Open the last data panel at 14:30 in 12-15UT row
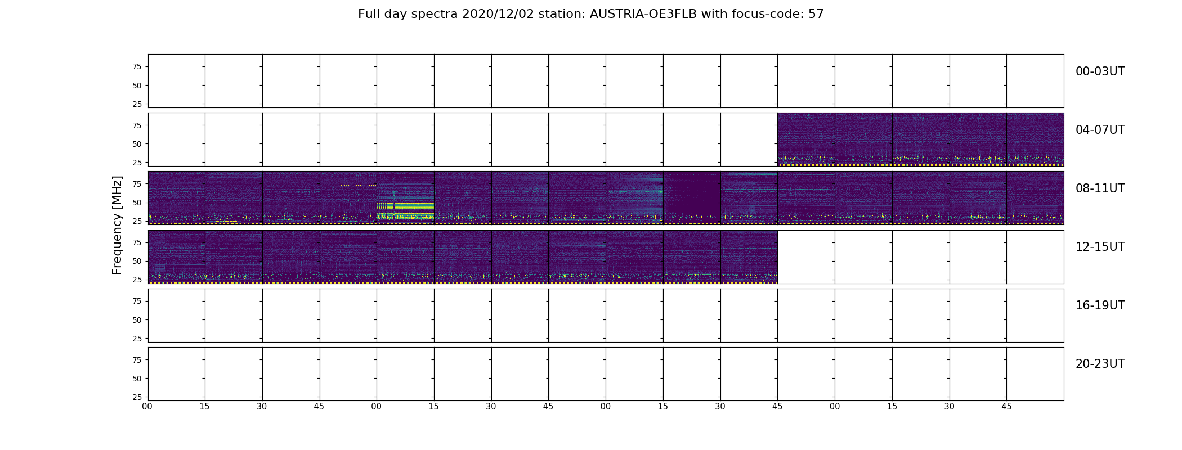The image size is (1182, 450). point(749,256)
